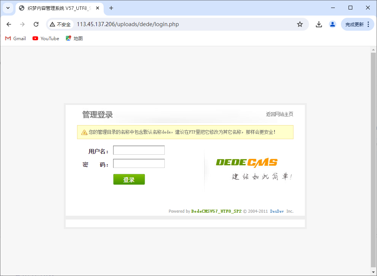
Task: Open Chrome three-dot menu
Action: click(368, 24)
